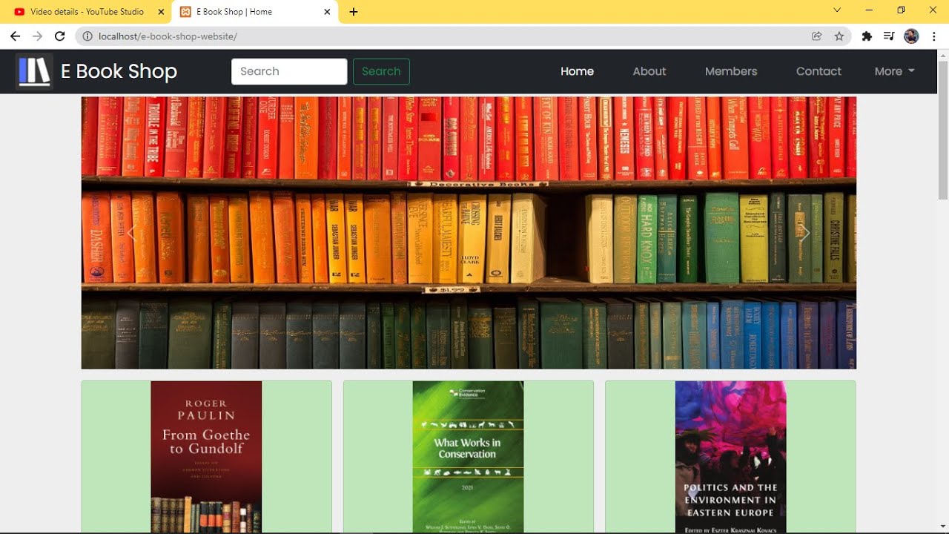Open the Extensions puzzle icon

pos(867,36)
